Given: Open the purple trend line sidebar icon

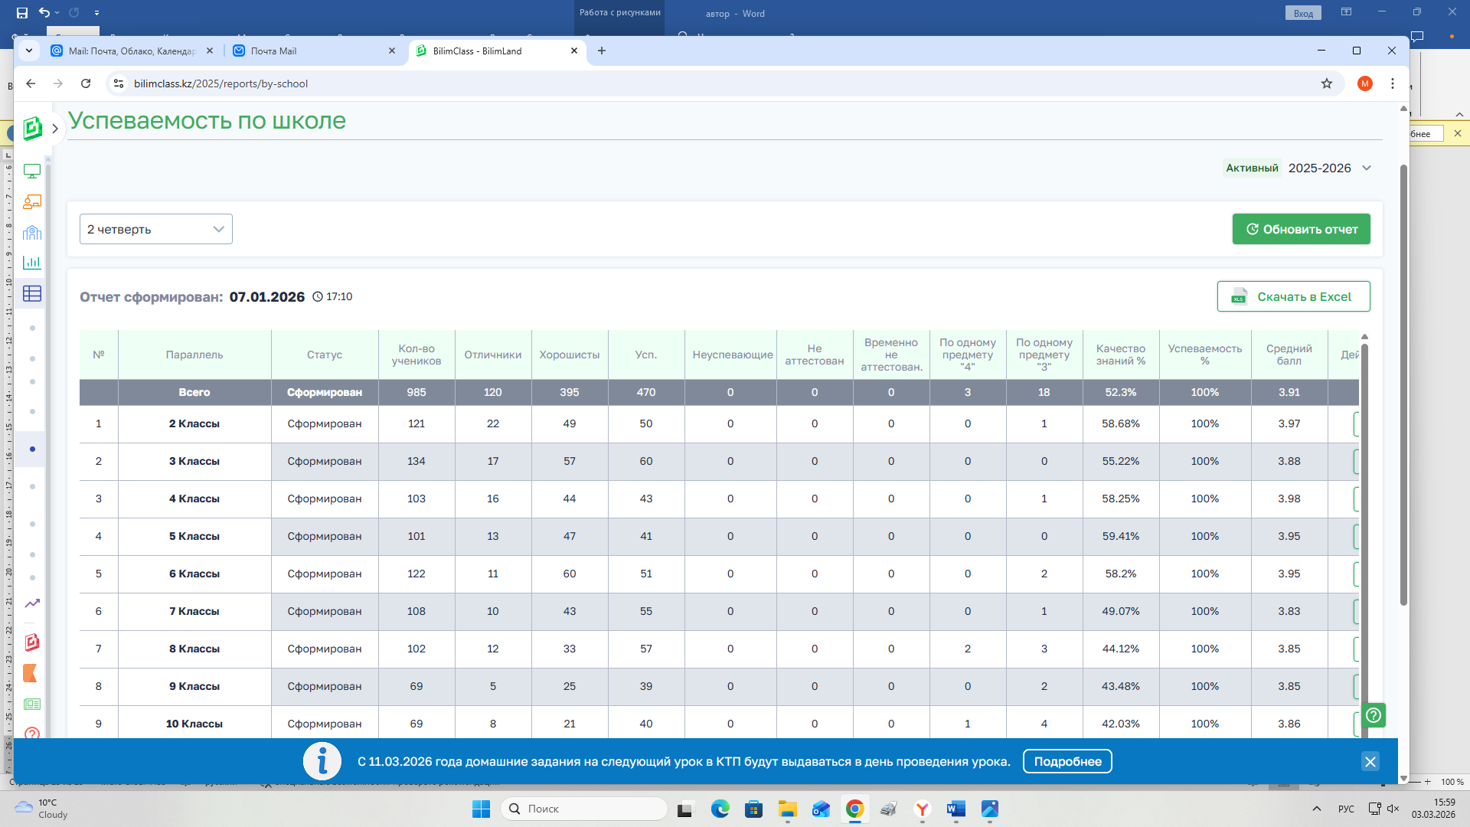Looking at the screenshot, I should 32,603.
